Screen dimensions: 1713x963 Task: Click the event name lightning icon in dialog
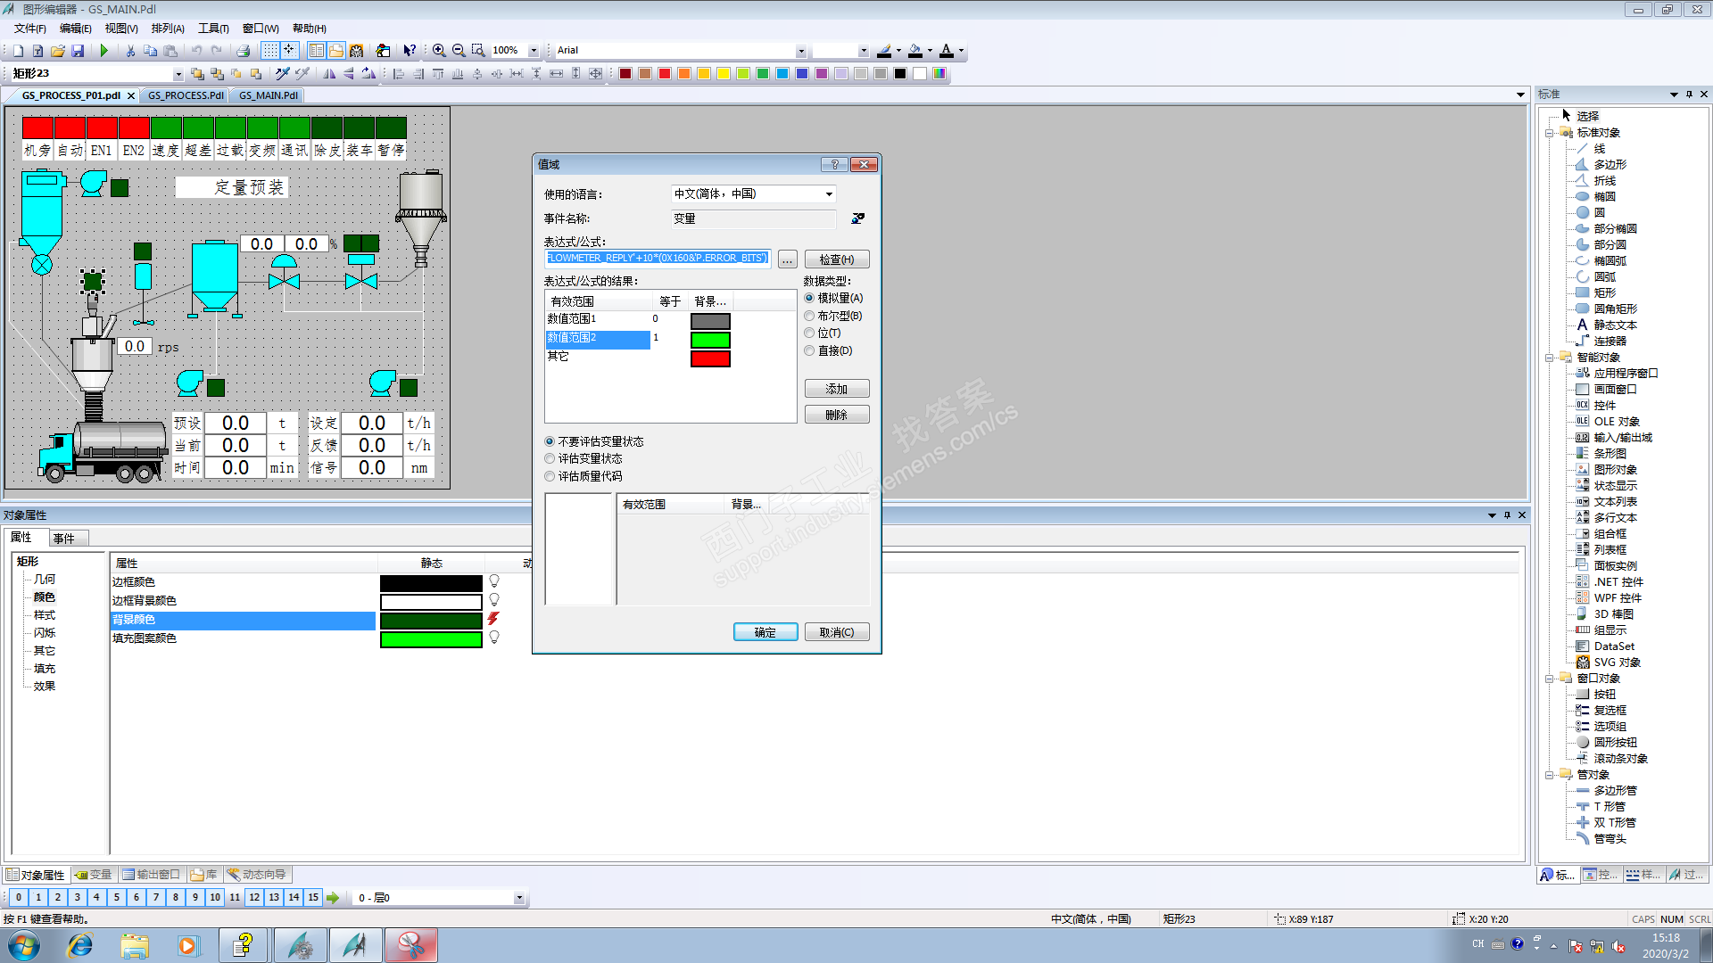(x=857, y=218)
